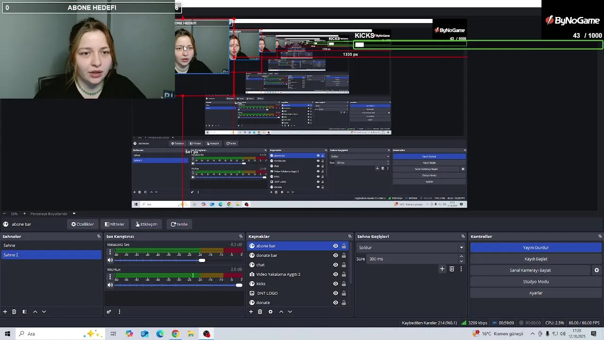
Task: Increase transition duration with up arrow
Action: [461, 256]
